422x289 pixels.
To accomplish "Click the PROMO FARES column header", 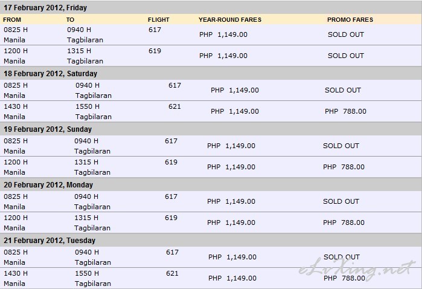I will (x=350, y=20).
